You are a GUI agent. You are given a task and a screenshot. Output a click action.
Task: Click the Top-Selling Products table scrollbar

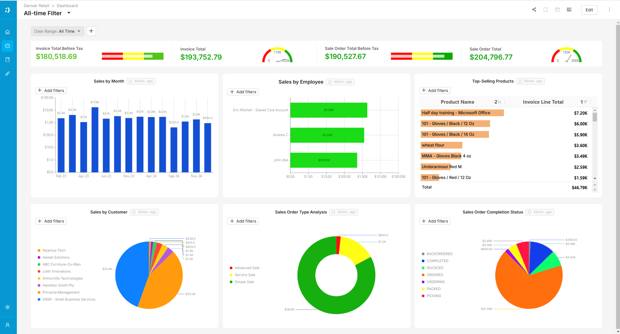[x=595, y=117]
